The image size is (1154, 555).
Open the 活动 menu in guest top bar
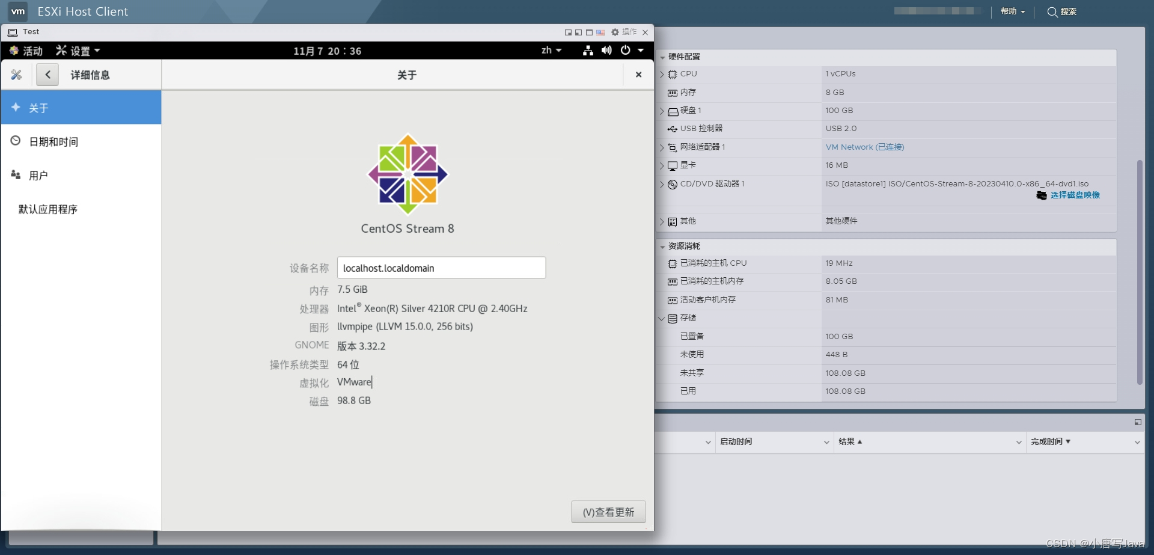click(26, 51)
